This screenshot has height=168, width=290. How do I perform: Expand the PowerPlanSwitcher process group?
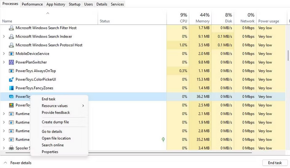click(x=4, y=62)
